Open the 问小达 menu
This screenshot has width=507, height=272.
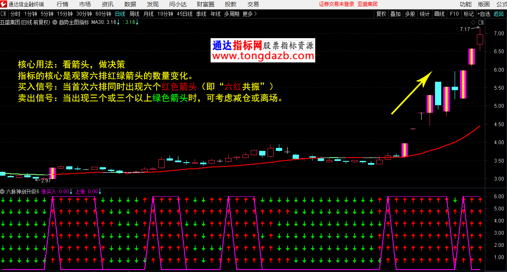pyautogui.click(x=178, y=4)
